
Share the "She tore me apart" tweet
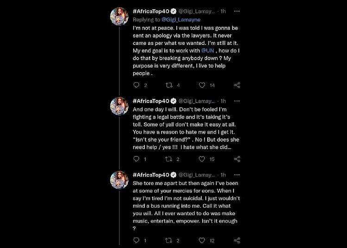pyautogui.click(x=237, y=240)
